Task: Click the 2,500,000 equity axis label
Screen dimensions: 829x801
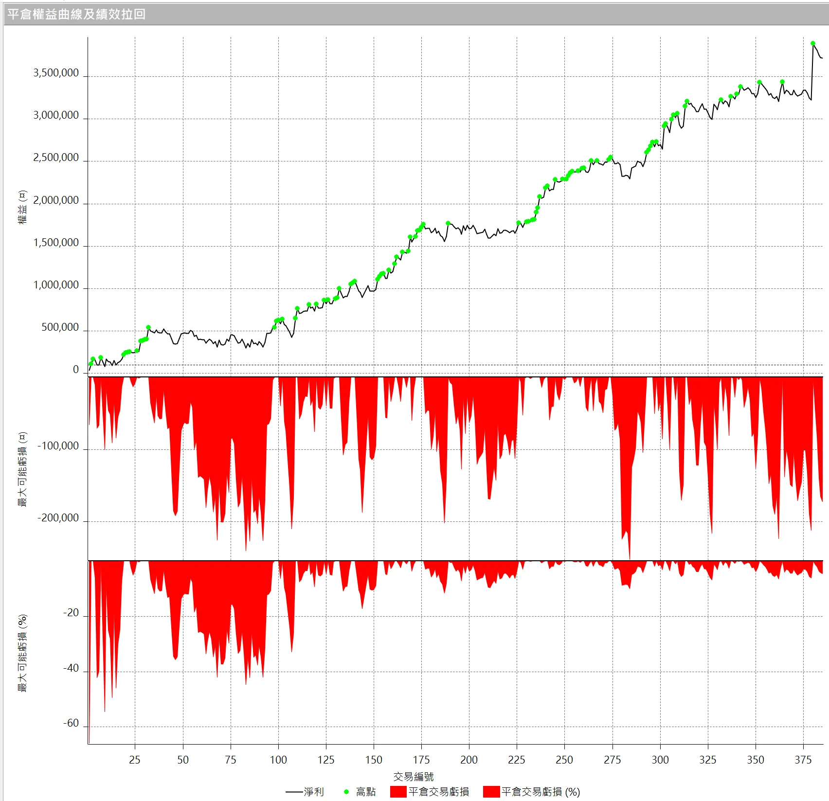Action: pos(56,158)
